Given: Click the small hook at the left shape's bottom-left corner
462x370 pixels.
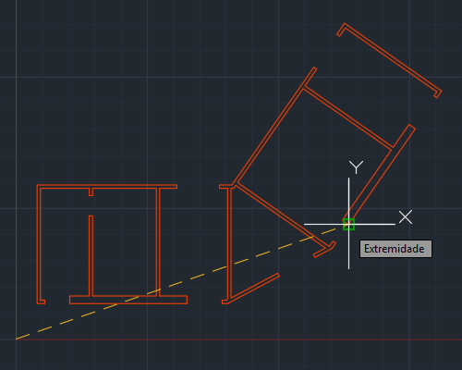Looking at the screenshot, I should [x=42, y=302].
